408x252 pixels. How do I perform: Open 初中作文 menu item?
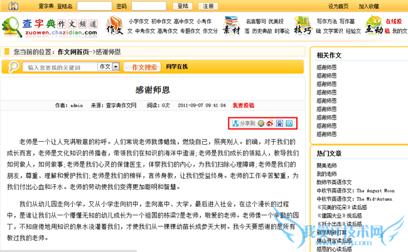(161, 21)
